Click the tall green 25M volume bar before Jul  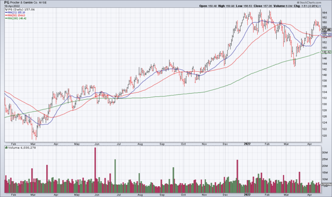pos(115,176)
